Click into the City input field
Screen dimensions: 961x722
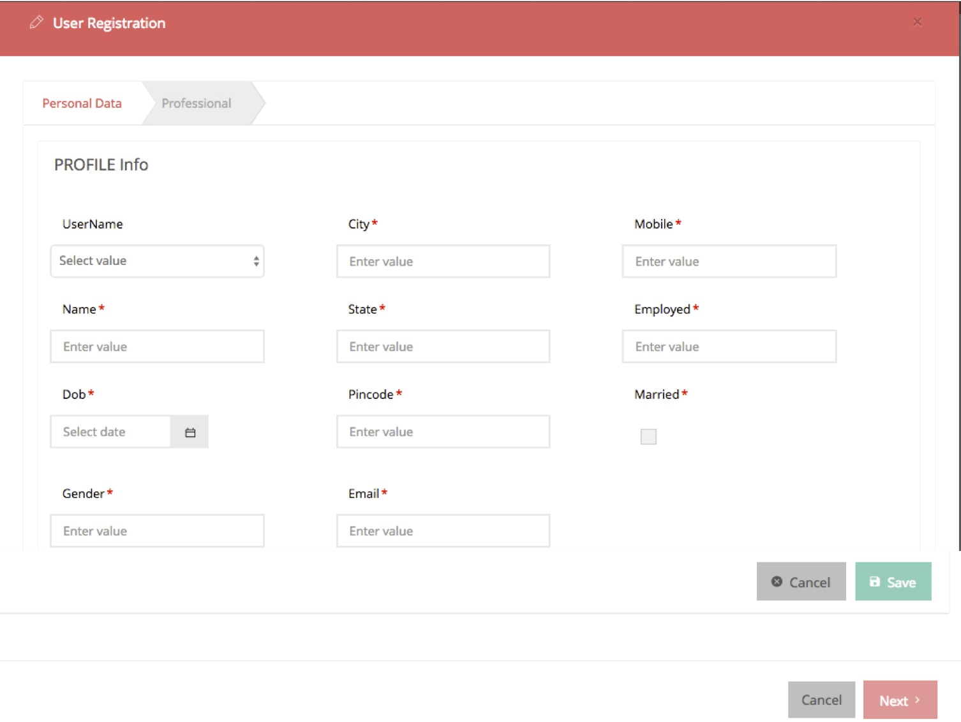coord(443,262)
